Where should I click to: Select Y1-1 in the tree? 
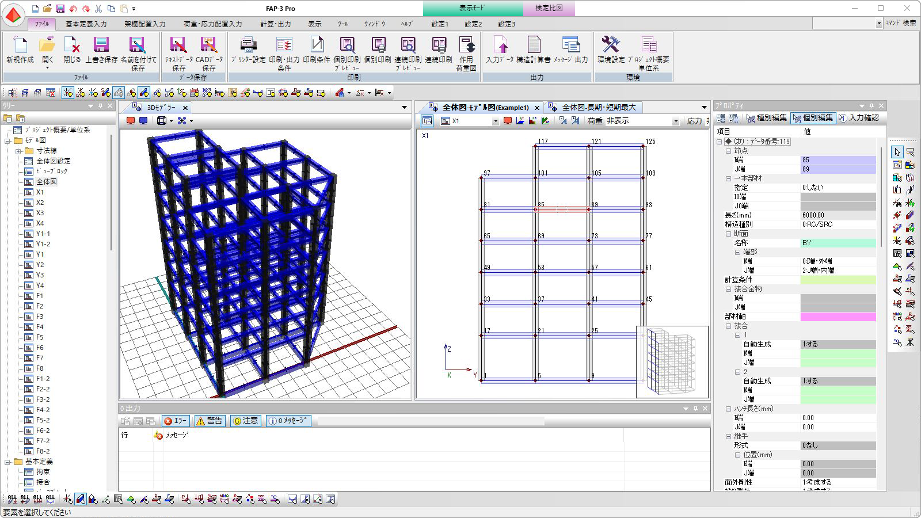(43, 234)
